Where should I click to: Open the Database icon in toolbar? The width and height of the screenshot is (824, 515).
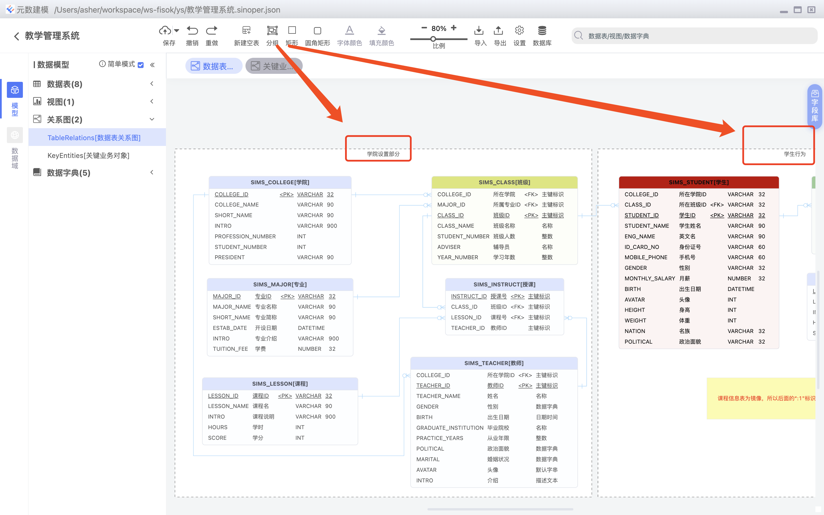click(542, 31)
